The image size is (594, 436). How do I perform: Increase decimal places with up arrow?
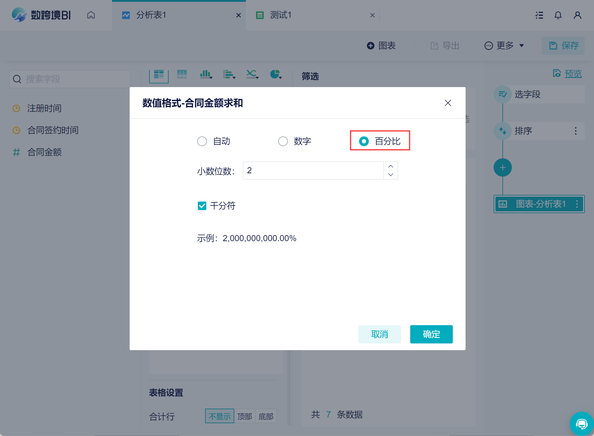[391, 166]
